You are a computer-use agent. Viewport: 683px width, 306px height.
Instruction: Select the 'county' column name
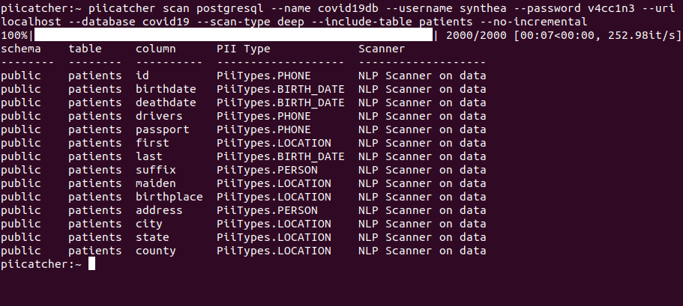156,251
